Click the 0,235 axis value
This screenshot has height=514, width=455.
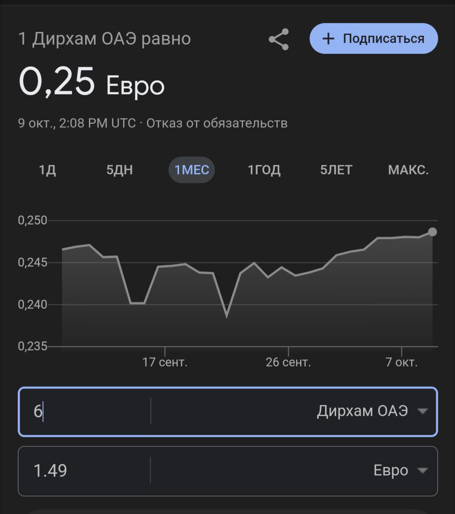(32, 346)
